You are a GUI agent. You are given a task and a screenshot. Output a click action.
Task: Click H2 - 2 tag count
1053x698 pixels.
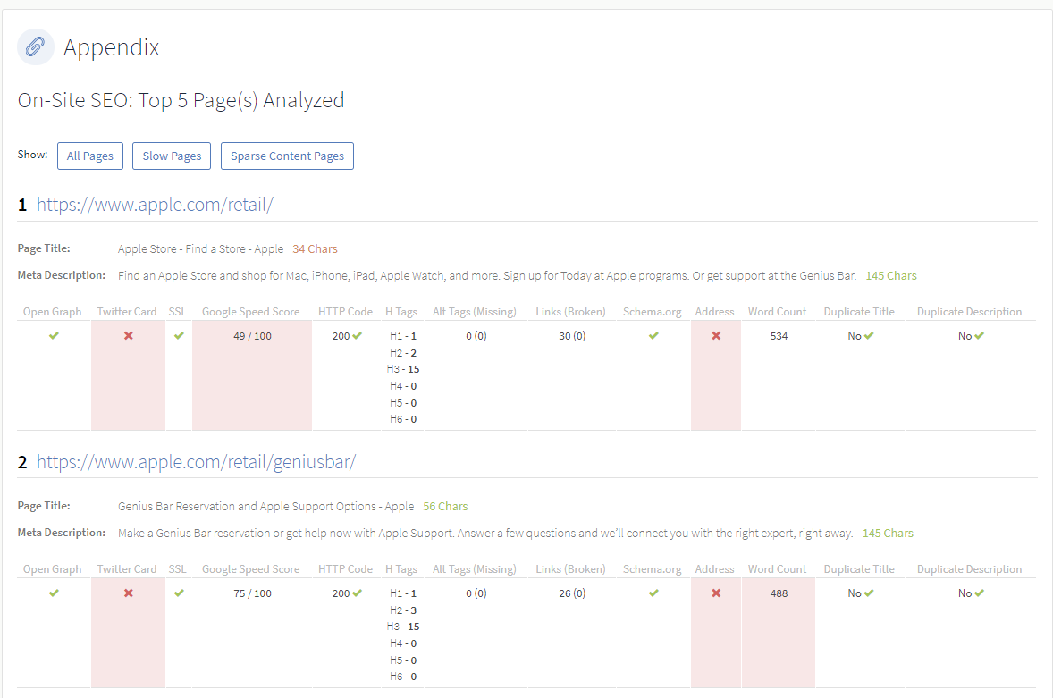point(403,353)
